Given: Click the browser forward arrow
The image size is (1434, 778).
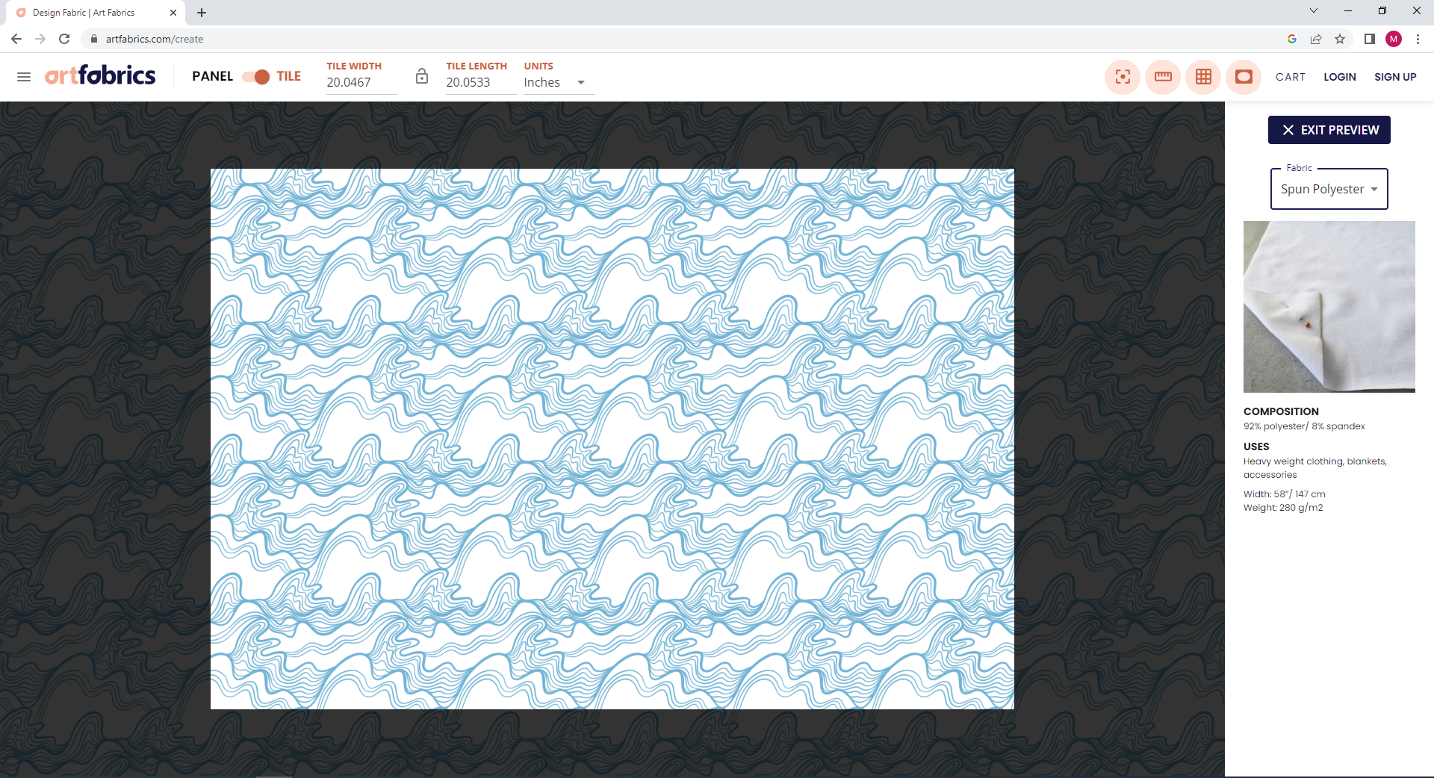Looking at the screenshot, I should tap(40, 39).
